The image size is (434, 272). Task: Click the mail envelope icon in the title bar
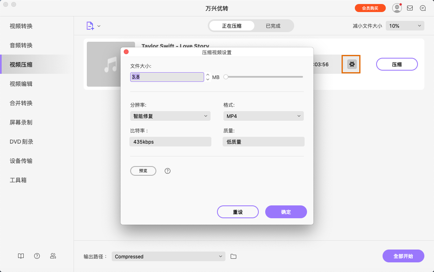[x=410, y=8]
